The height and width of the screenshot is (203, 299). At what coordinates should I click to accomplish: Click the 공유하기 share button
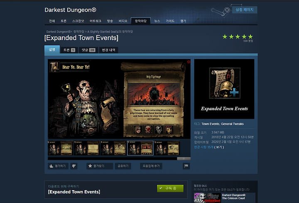pos(123,166)
